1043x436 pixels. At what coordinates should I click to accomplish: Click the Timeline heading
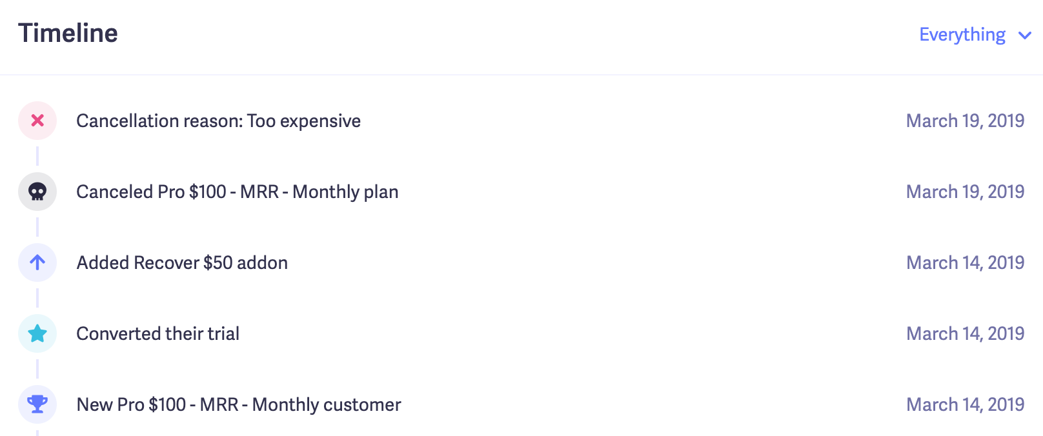point(68,34)
